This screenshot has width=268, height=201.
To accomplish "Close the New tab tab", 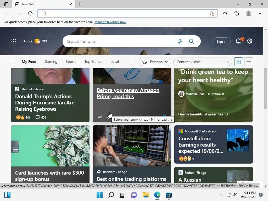I will point(71,4).
